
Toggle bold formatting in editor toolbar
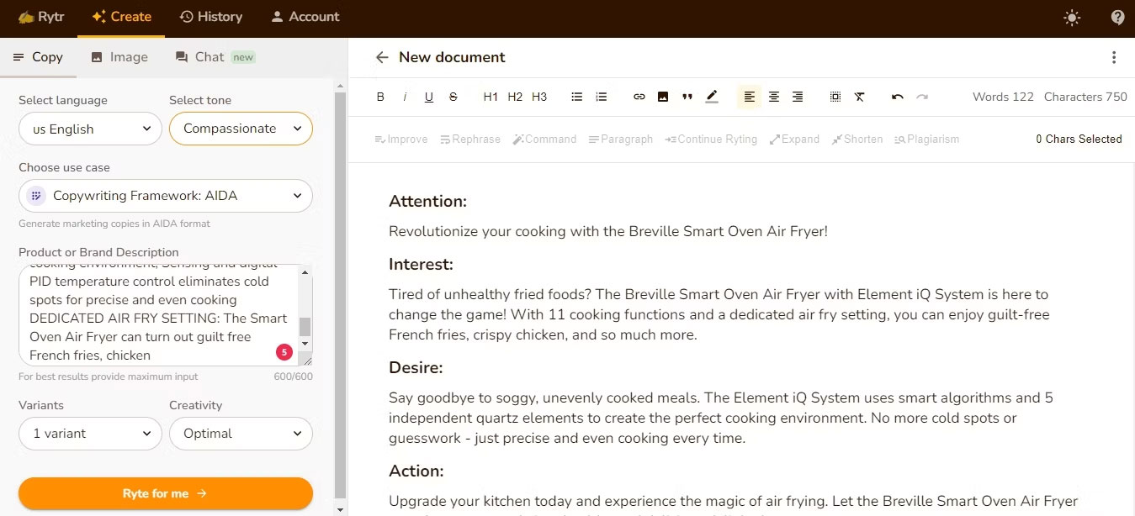[380, 97]
